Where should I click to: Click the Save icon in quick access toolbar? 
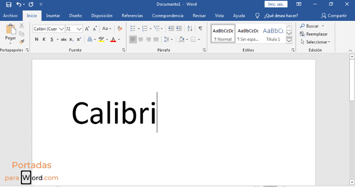click(9, 4)
